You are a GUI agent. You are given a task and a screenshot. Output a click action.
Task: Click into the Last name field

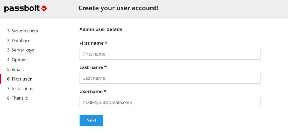[170, 78]
